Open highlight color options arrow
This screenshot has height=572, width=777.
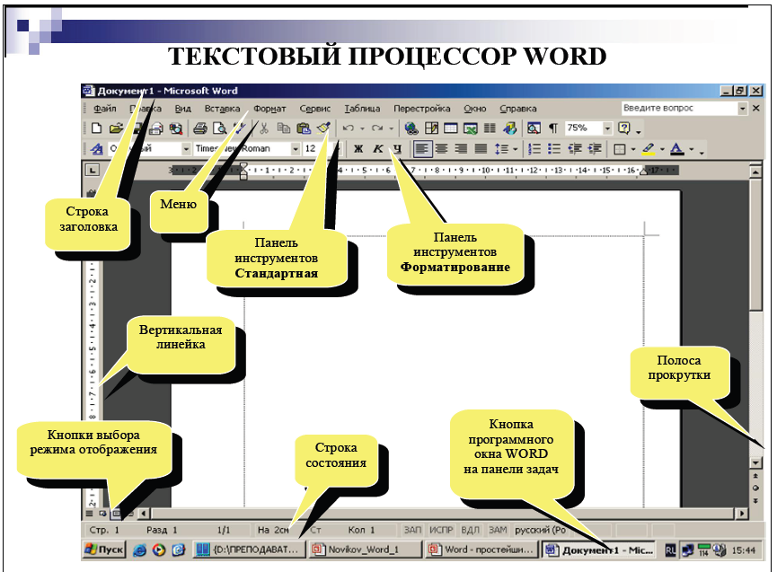pos(662,148)
